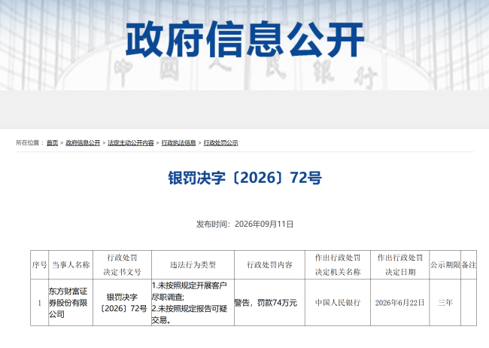
Task: Select the 三年 publicity period cell
Action: coord(445,303)
